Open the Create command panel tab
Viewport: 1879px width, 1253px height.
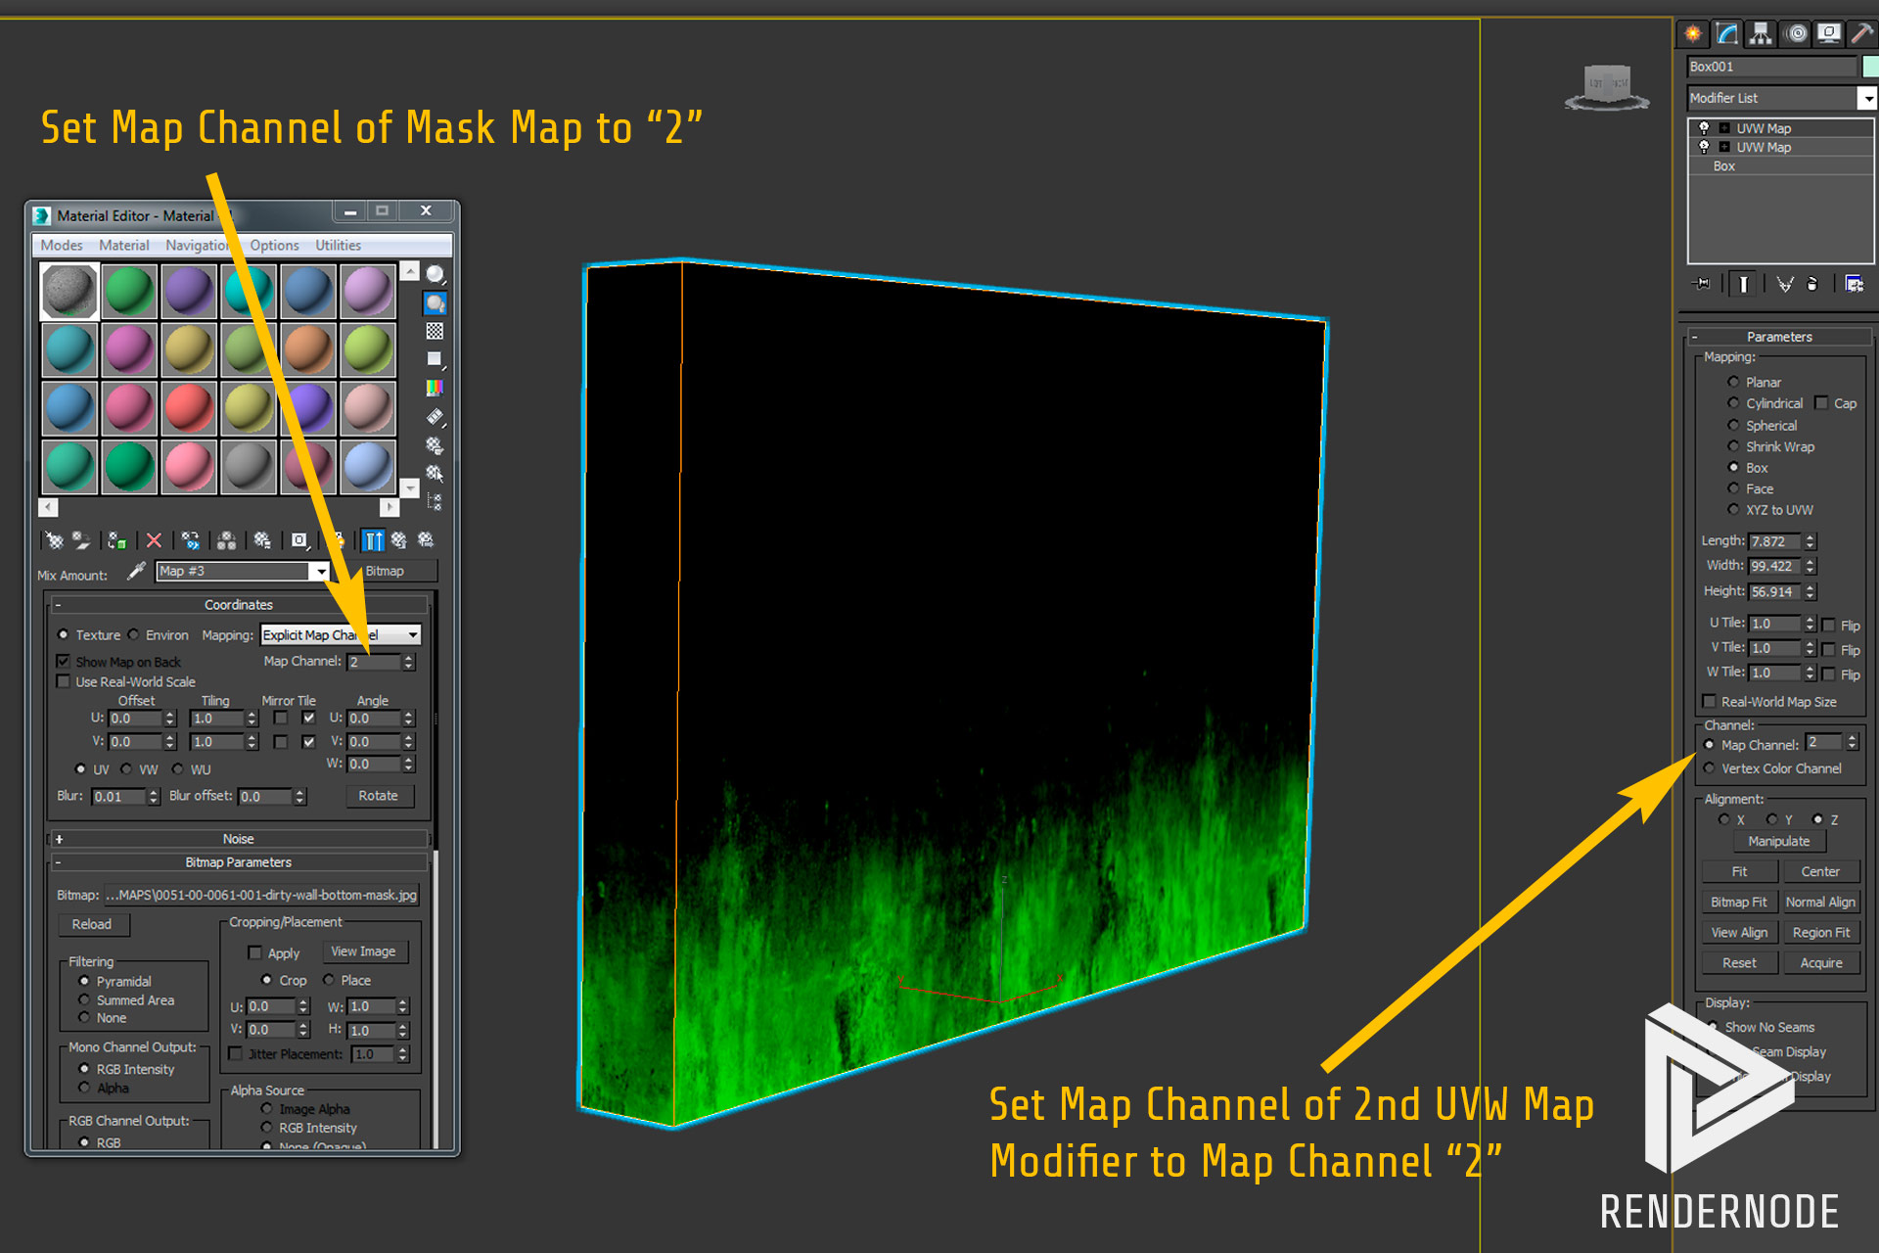click(x=1693, y=34)
